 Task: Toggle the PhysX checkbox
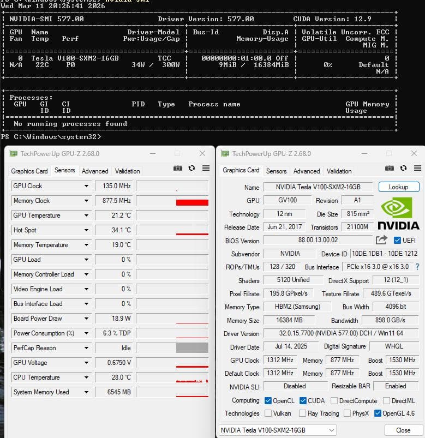coord(348,413)
